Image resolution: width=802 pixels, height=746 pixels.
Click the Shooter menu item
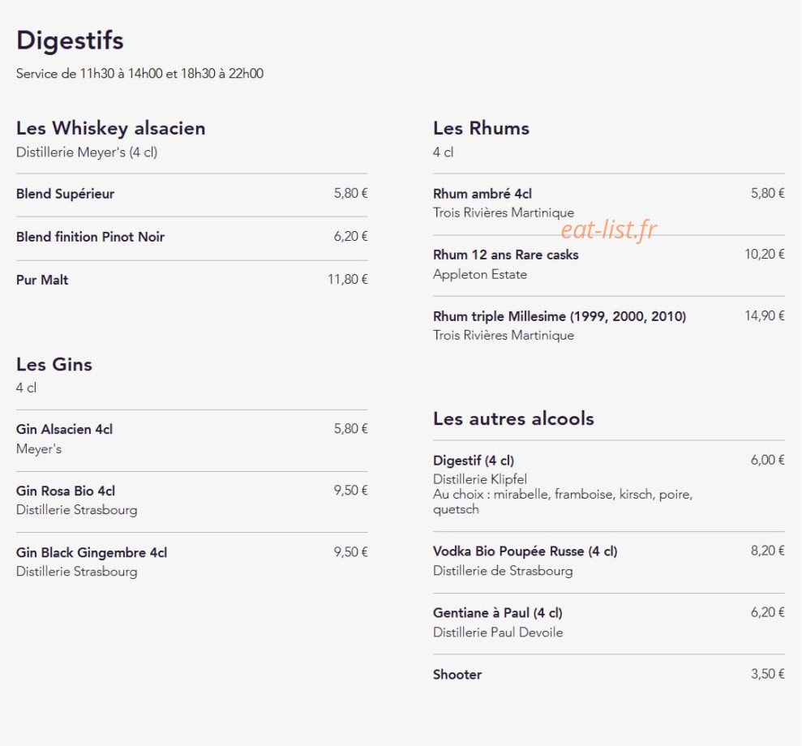click(x=609, y=675)
